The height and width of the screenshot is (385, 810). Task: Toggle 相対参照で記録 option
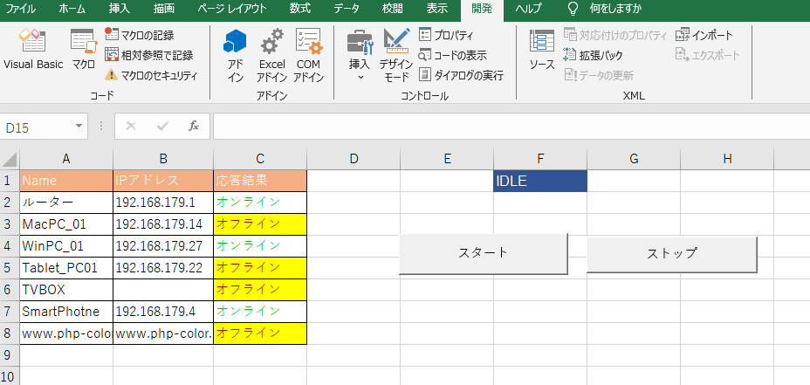tap(148, 55)
